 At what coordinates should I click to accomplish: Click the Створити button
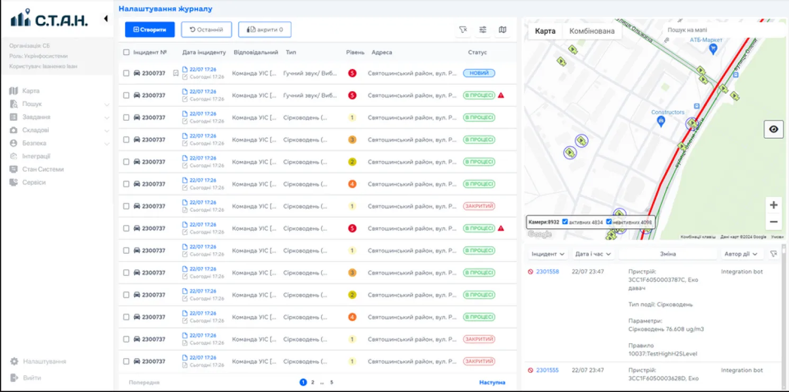pos(150,30)
